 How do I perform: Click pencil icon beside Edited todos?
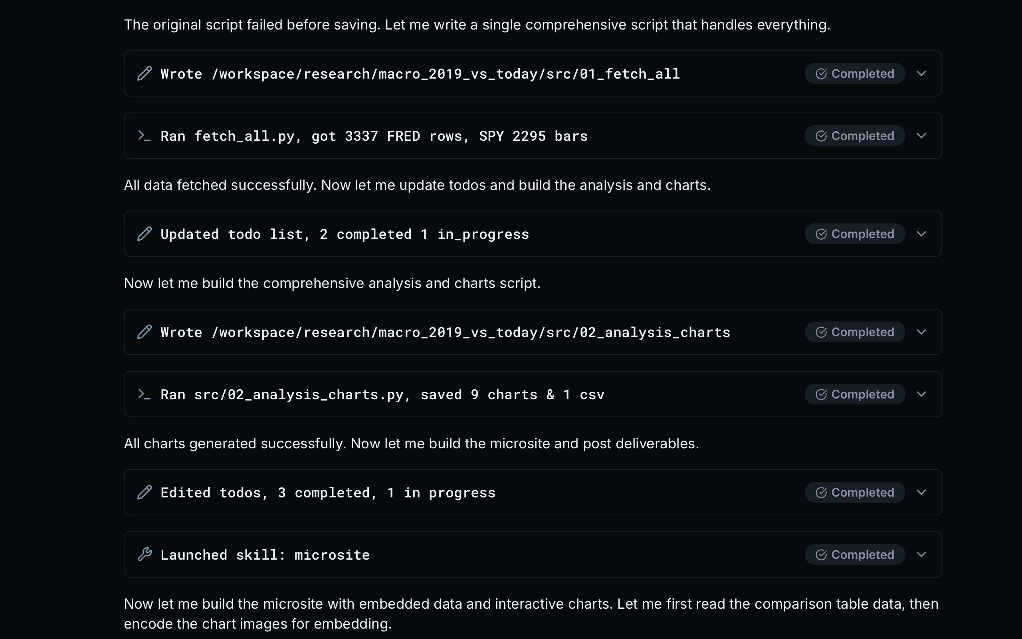tap(144, 492)
